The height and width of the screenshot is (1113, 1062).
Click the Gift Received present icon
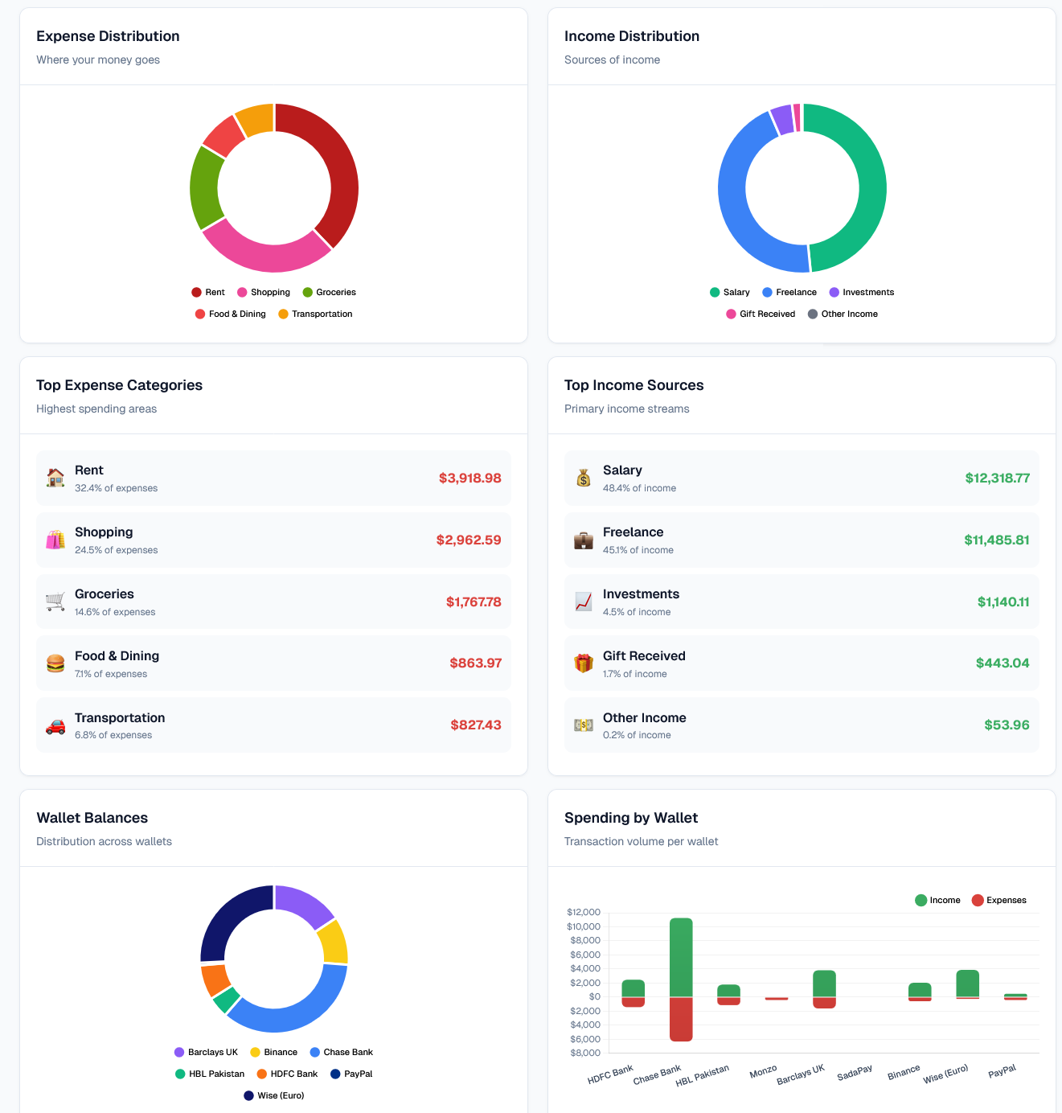tap(583, 663)
